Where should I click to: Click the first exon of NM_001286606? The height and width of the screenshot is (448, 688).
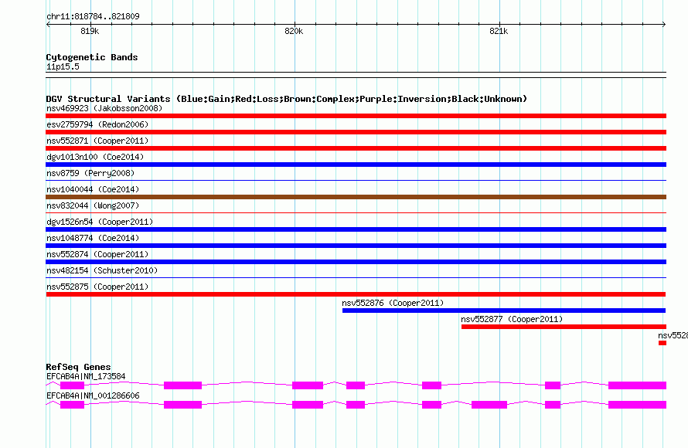(72, 405)
